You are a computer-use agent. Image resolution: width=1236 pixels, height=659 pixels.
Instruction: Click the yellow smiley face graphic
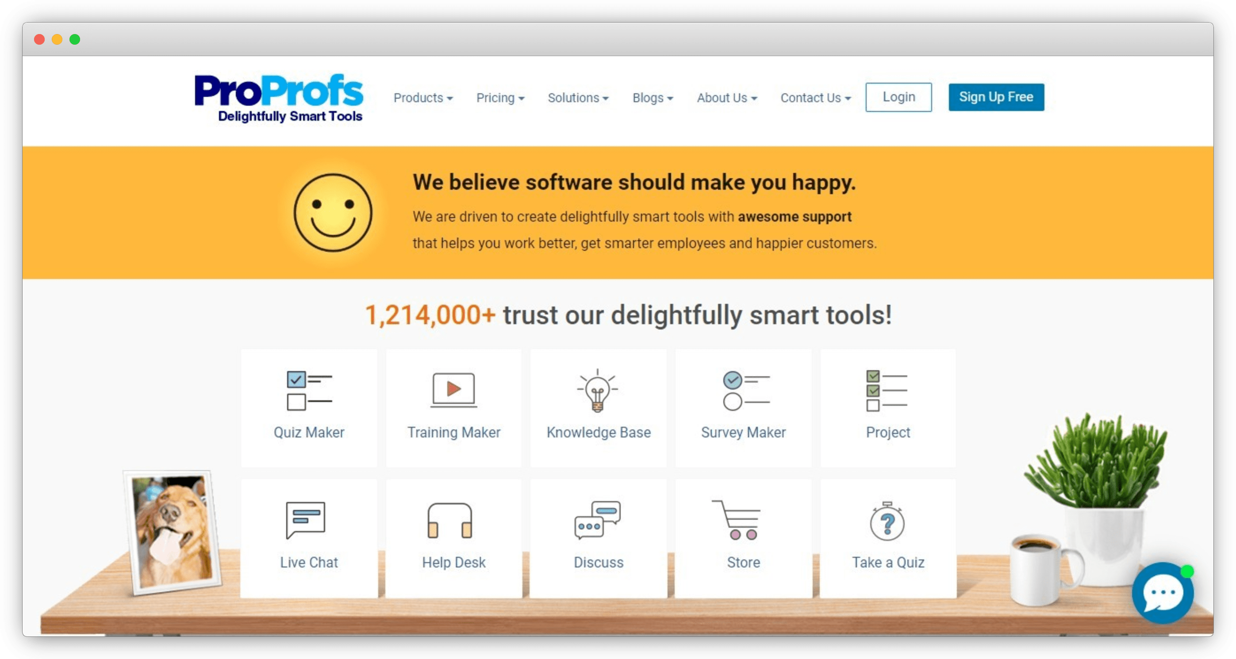click(x=333, y=212)
